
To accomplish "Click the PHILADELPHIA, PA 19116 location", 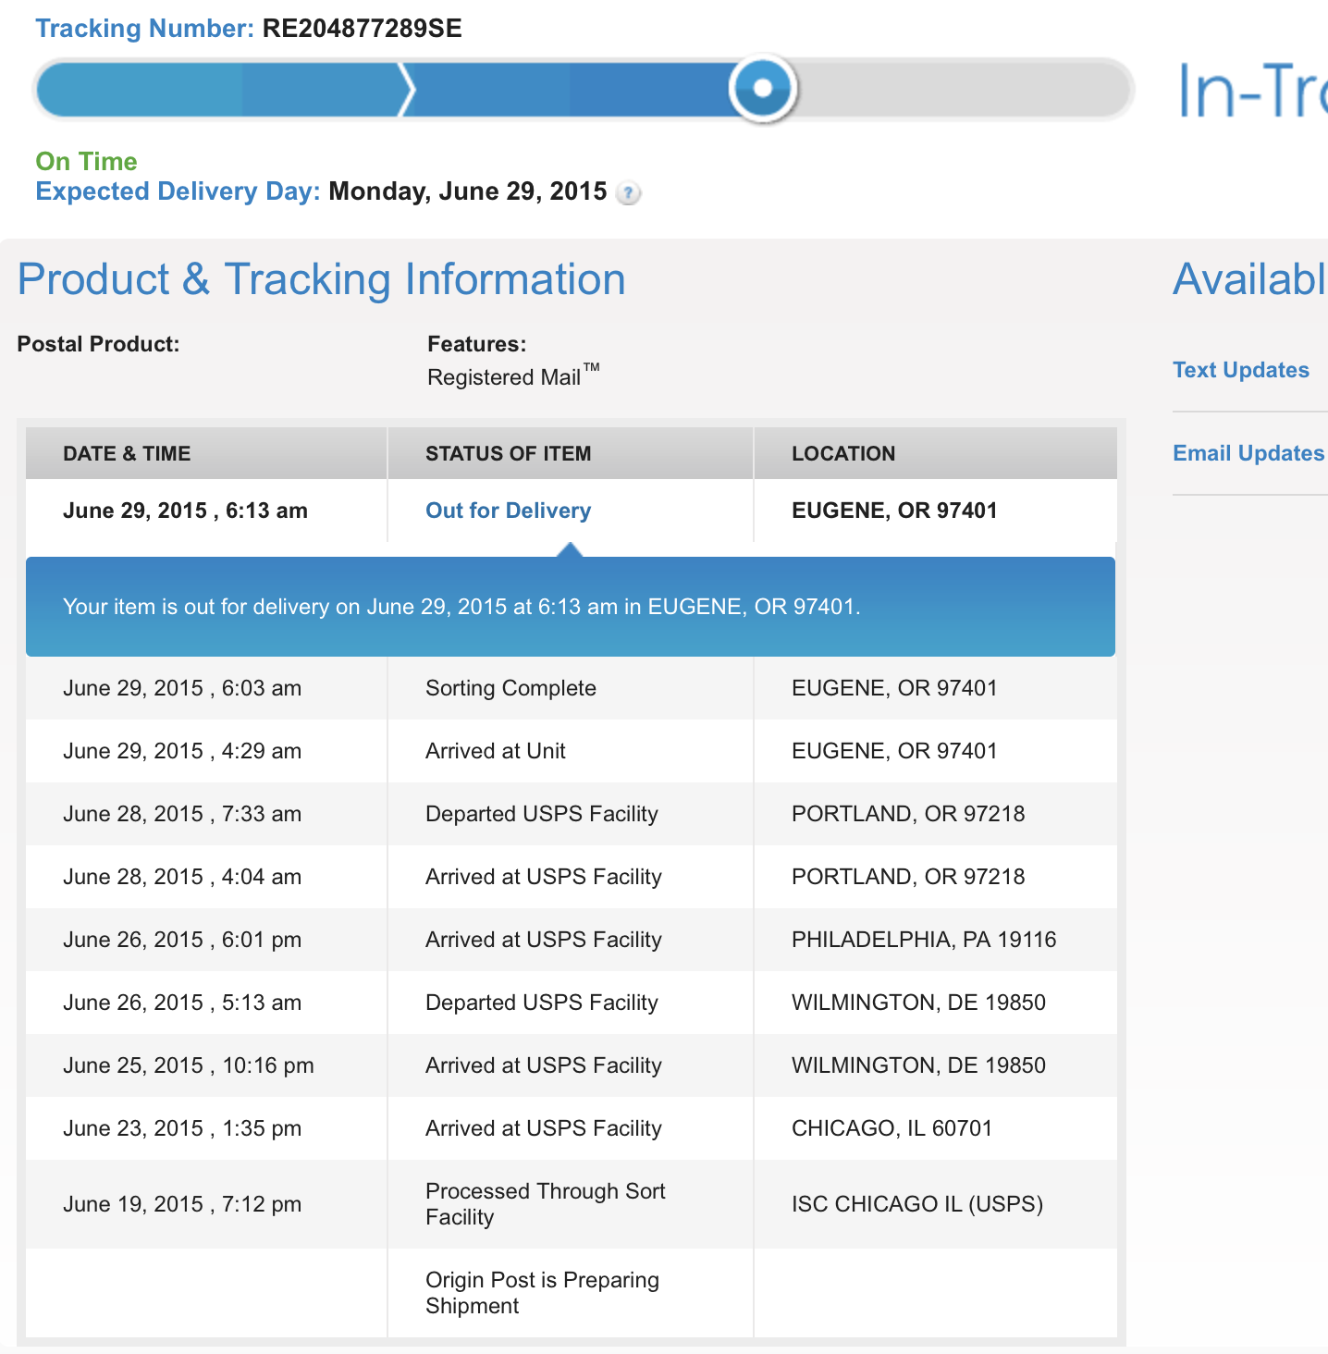I will click(923, 940).
